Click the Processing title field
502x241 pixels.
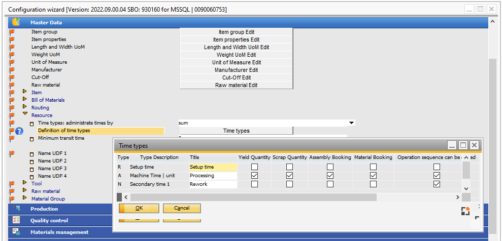pos(213,176)
